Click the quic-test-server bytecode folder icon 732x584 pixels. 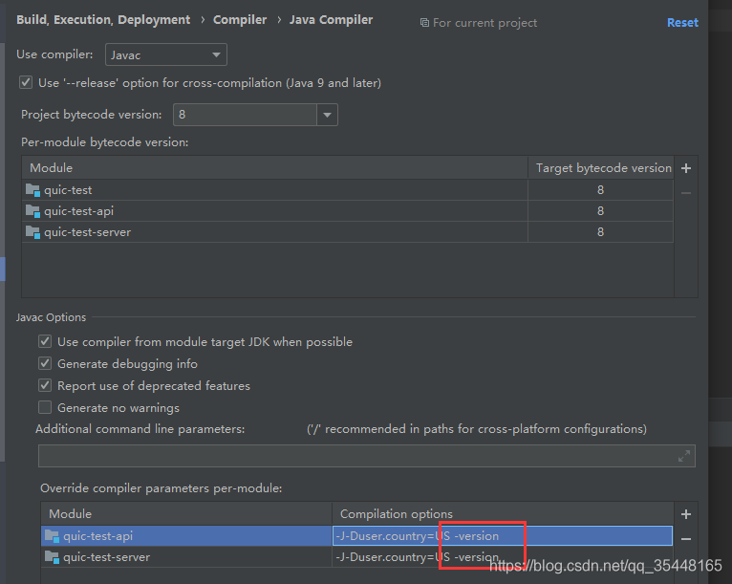click(x=32, y=232)
